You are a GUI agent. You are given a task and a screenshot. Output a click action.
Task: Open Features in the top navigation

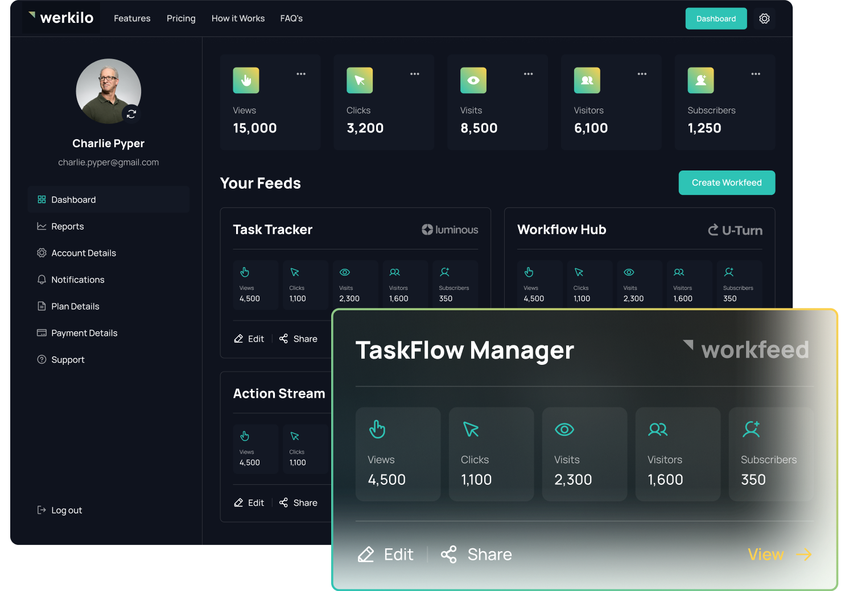pyautogui.click(x=132, y=18)
